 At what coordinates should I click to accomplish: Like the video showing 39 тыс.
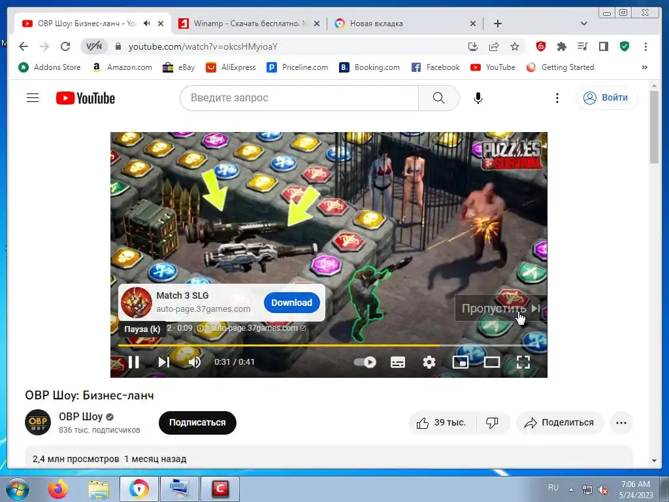[x=442, y=423]
